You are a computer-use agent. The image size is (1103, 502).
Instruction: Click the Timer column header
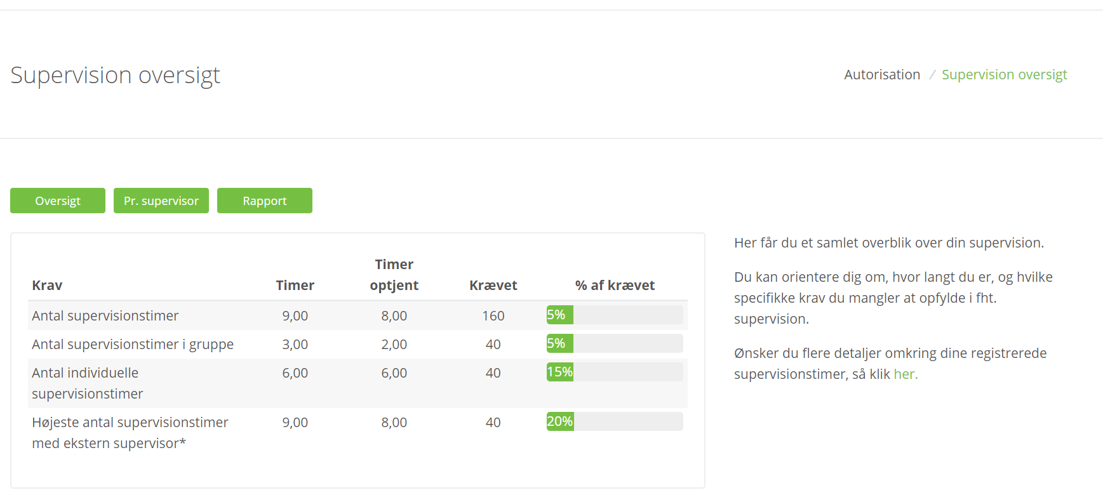[x=295, y=285]
